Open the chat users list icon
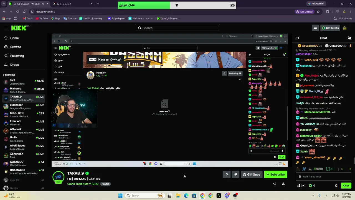The width and height of the screenshot is (355, 200). point(349,38)
